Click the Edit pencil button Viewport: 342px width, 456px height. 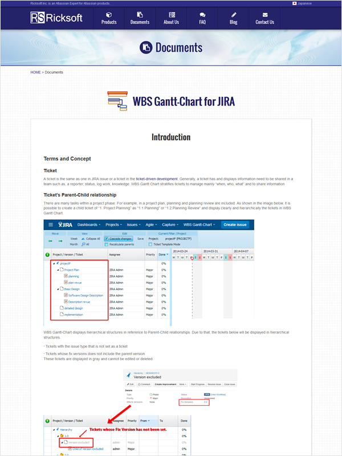[x=130, y=384]
